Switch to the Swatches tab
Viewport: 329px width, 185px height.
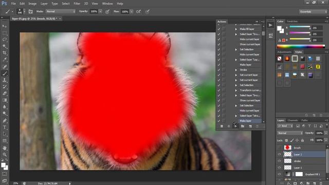292,22
